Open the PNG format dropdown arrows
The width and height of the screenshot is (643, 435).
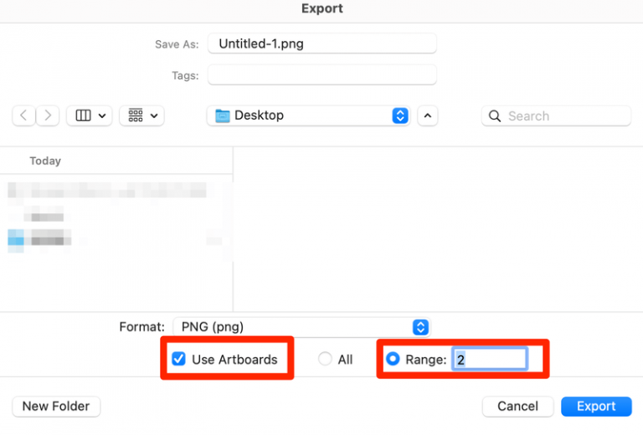coord(420,327)
